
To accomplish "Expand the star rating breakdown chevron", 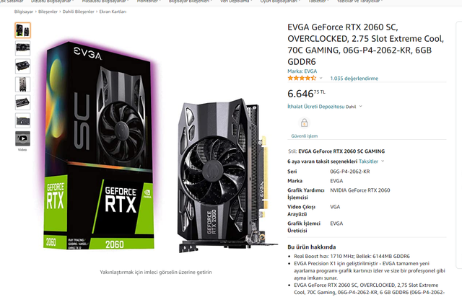I will click(x=321, y=79).
